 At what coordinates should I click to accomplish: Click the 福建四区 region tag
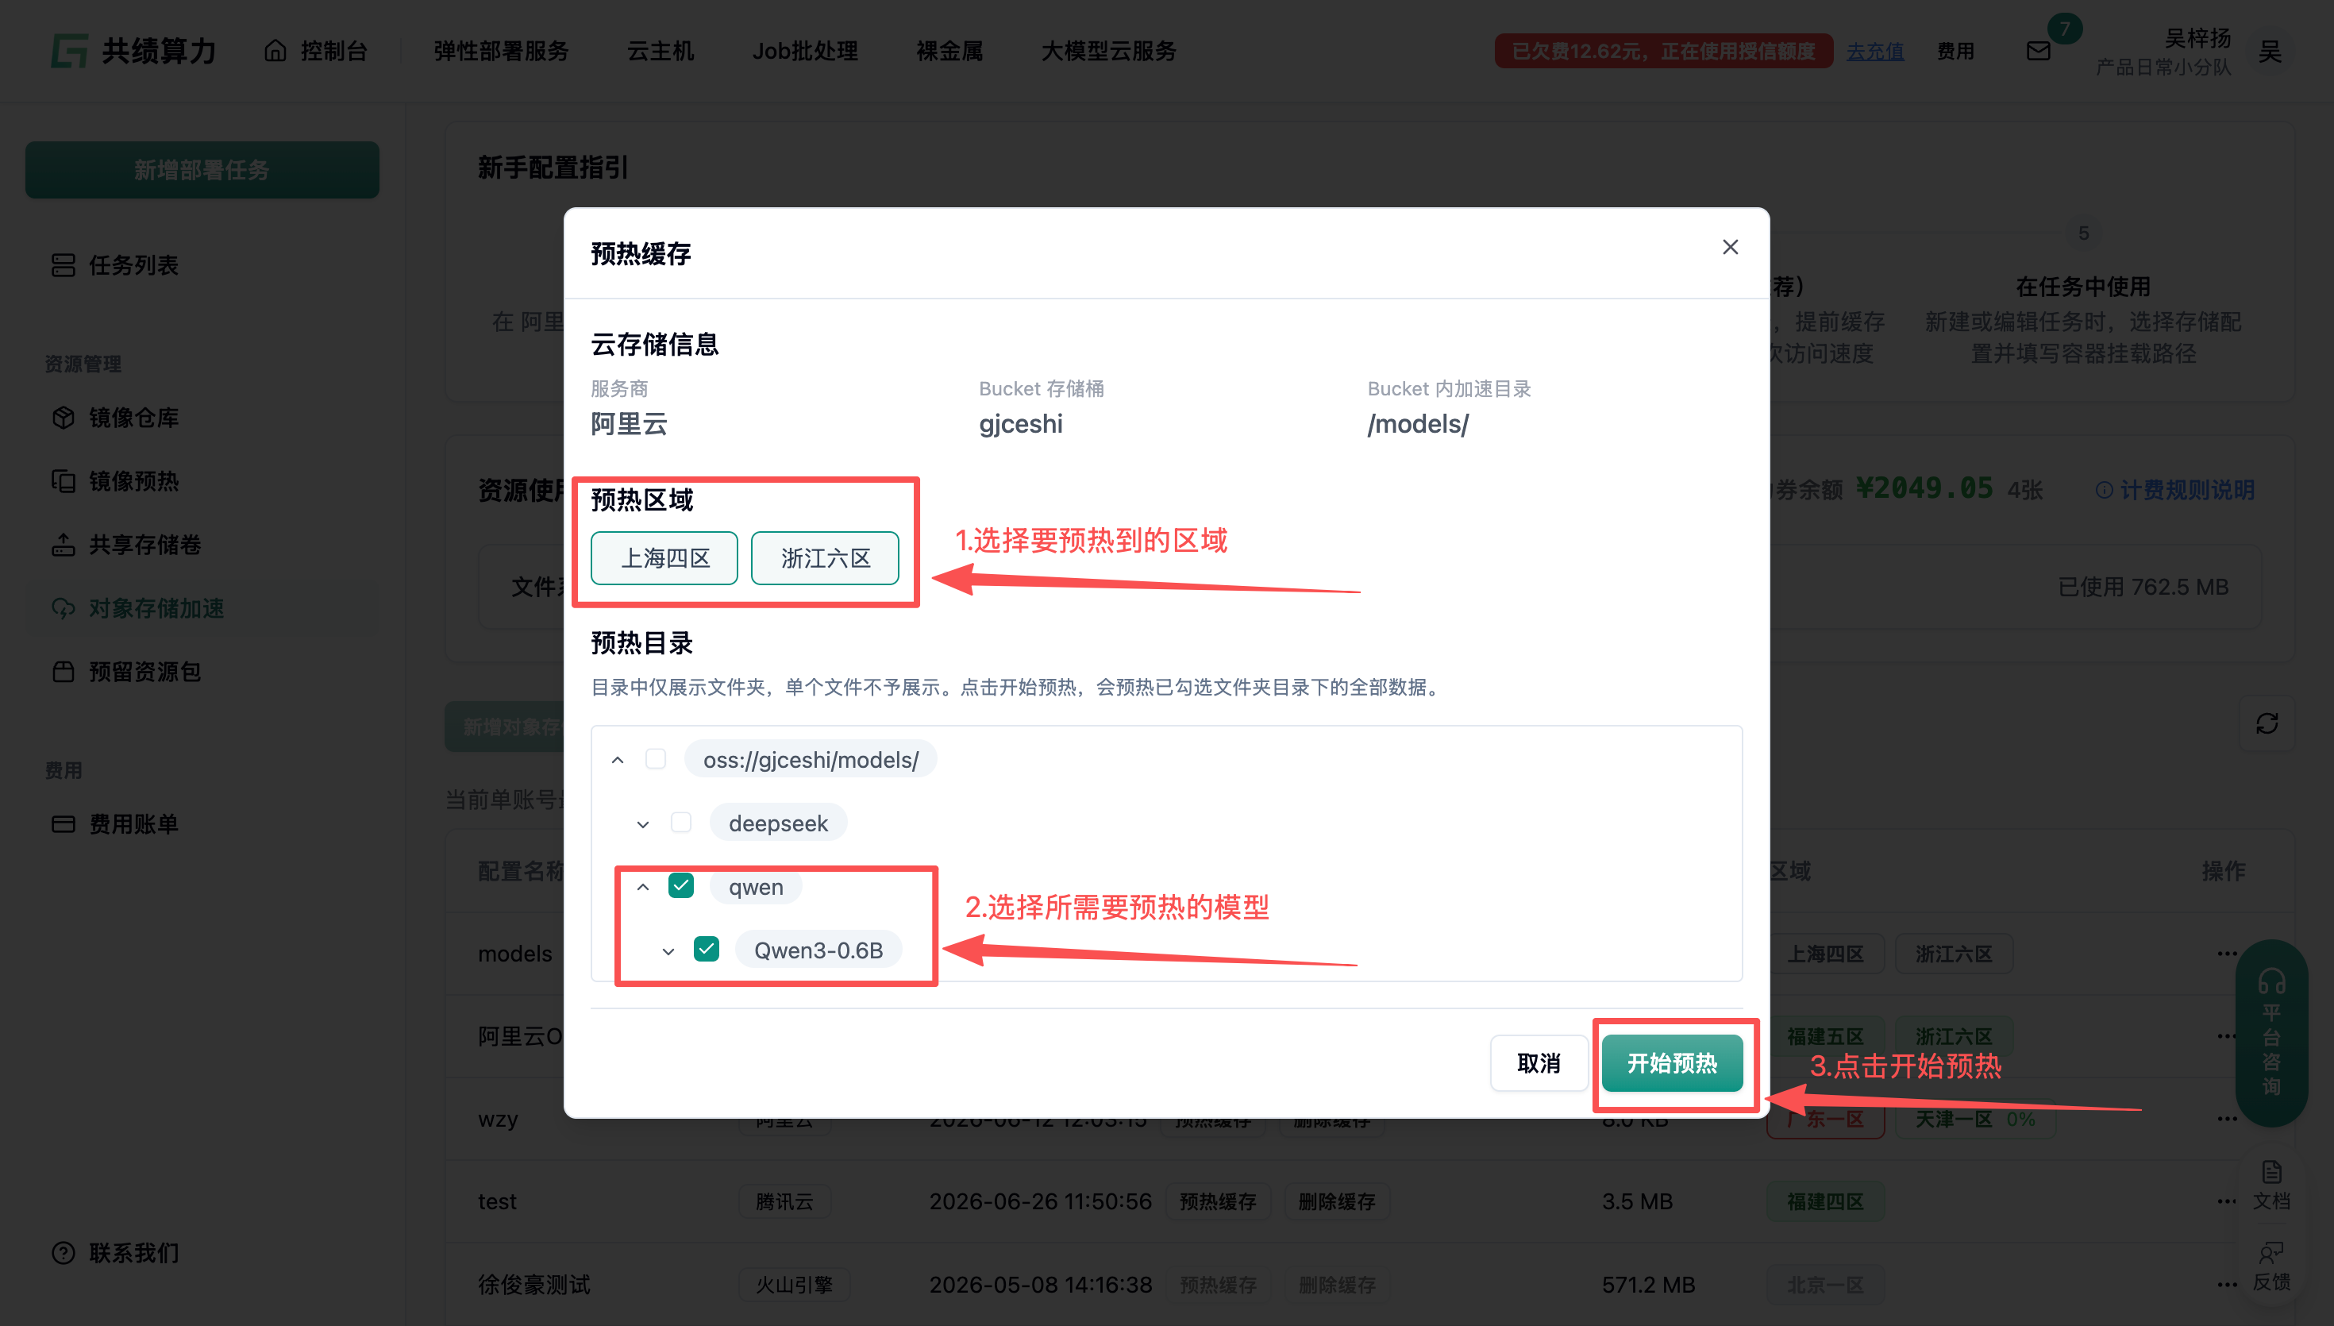click(1825, 1201)
